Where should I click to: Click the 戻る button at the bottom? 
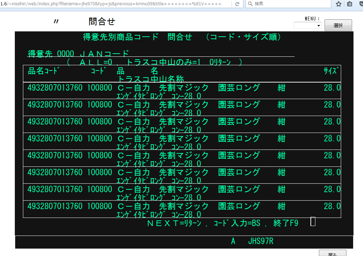pos(332,253)
